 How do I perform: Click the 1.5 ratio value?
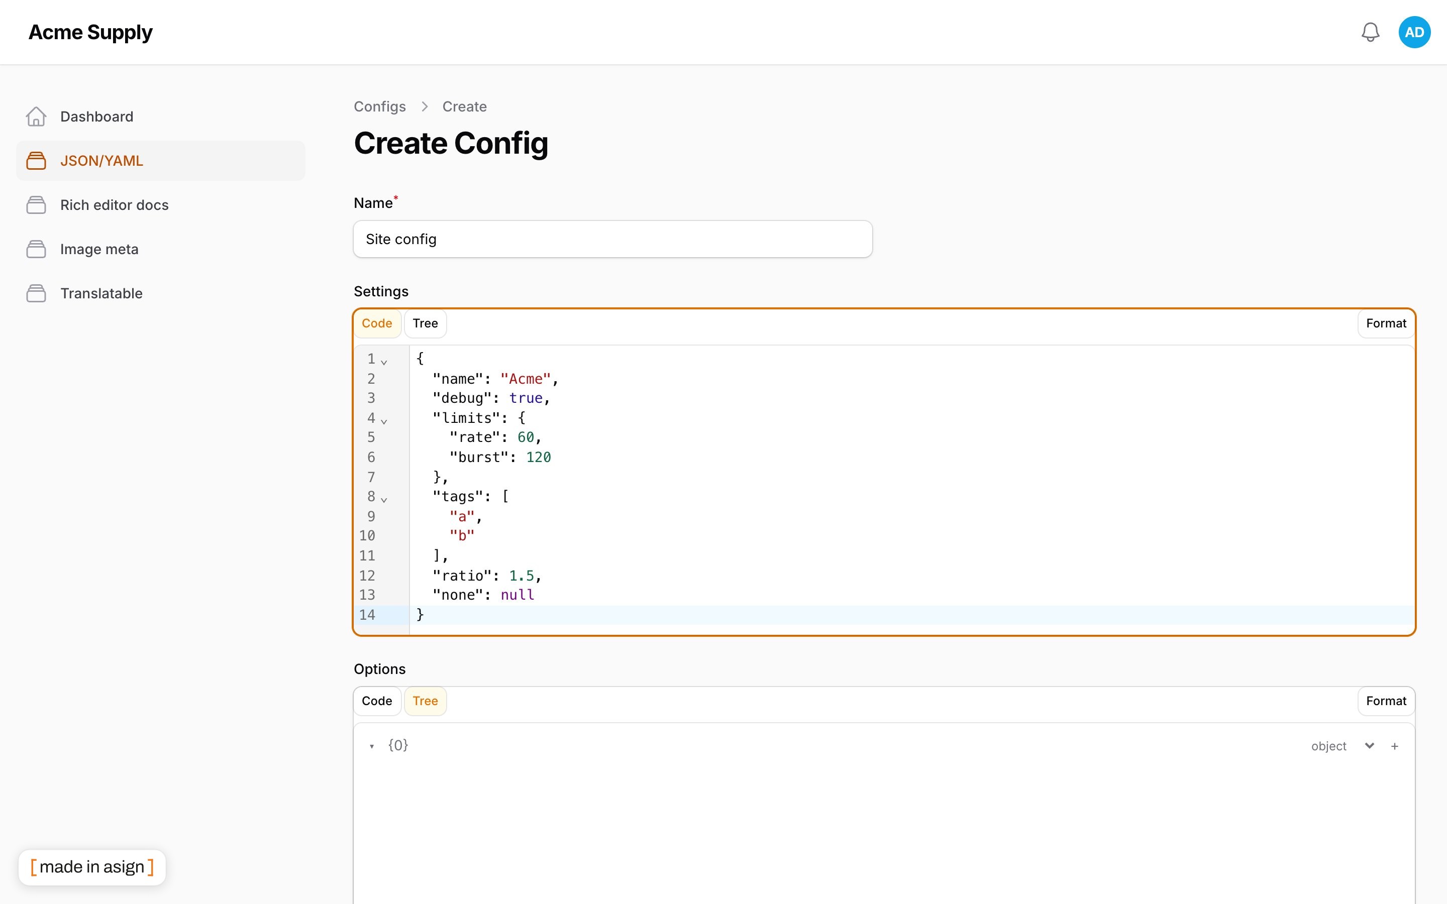click(x=522, y=576)
